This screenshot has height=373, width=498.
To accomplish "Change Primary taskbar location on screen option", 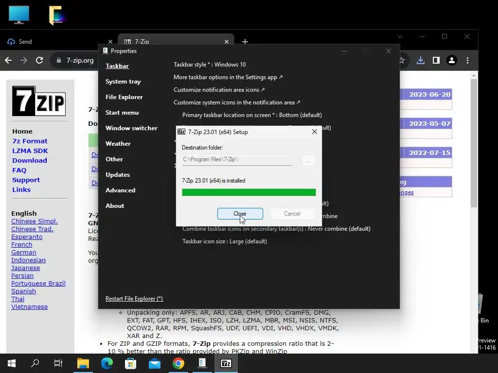I will tap(252, 115).
